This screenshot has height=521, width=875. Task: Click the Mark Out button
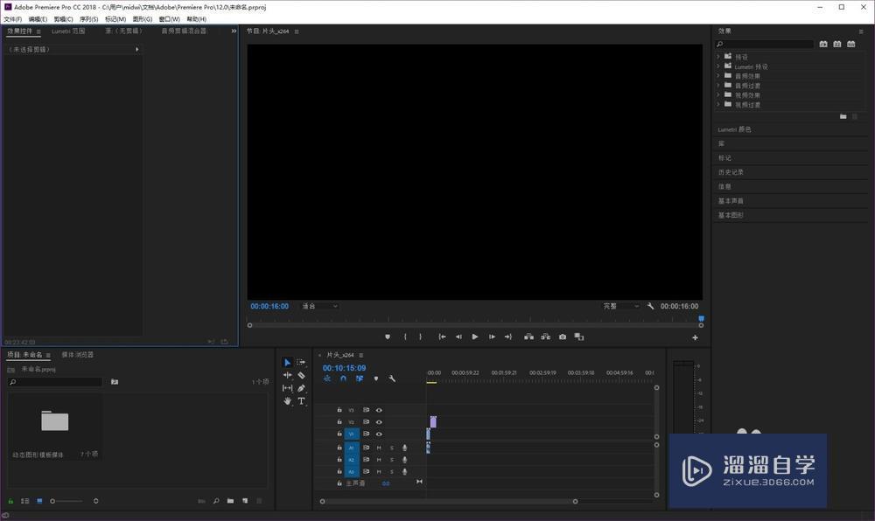[x=421, y=337]
